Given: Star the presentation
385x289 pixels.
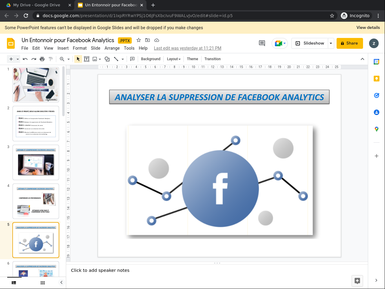Looking at the screenshot, I should pyautogui.click(x=139, y=40).
